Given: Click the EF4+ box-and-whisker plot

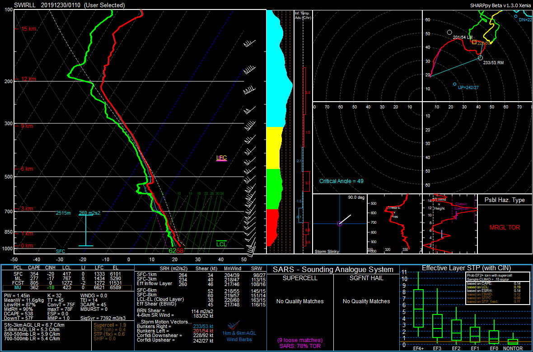Looking at the screenshot, I should tap(418, 305).
